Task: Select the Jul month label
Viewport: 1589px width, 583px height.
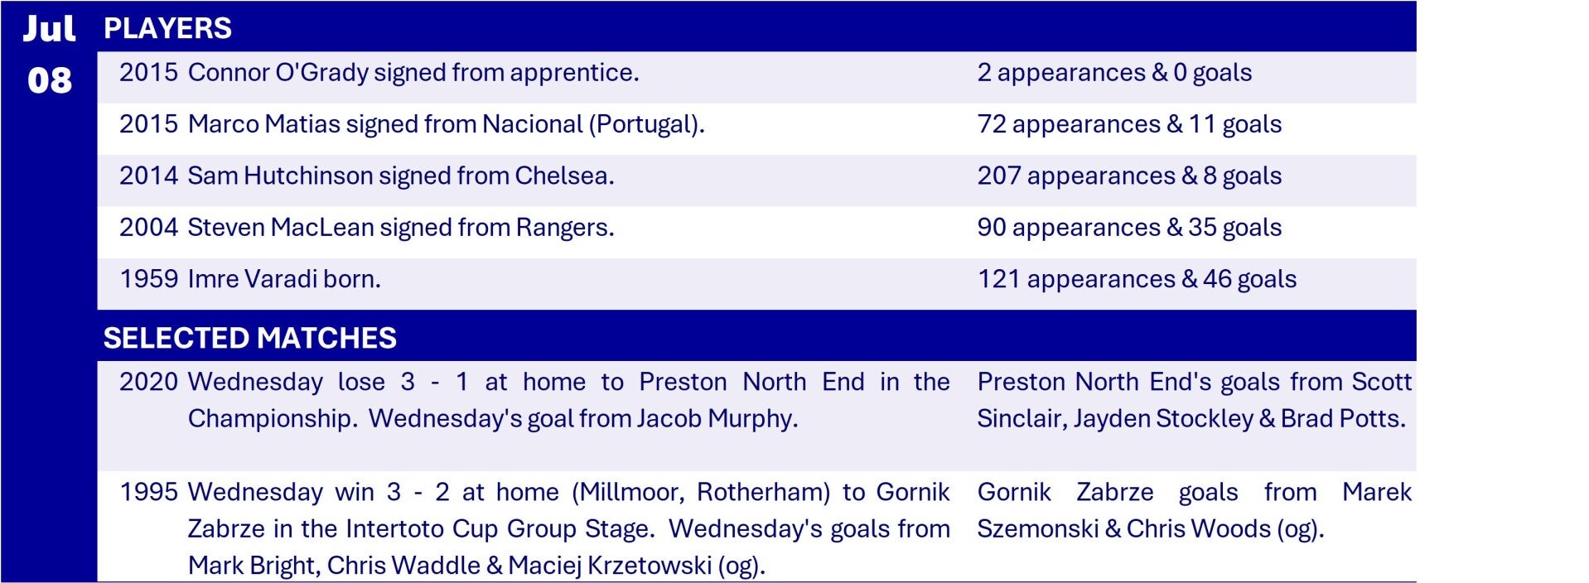Action: pyautogui.click(x=49, y=29)
